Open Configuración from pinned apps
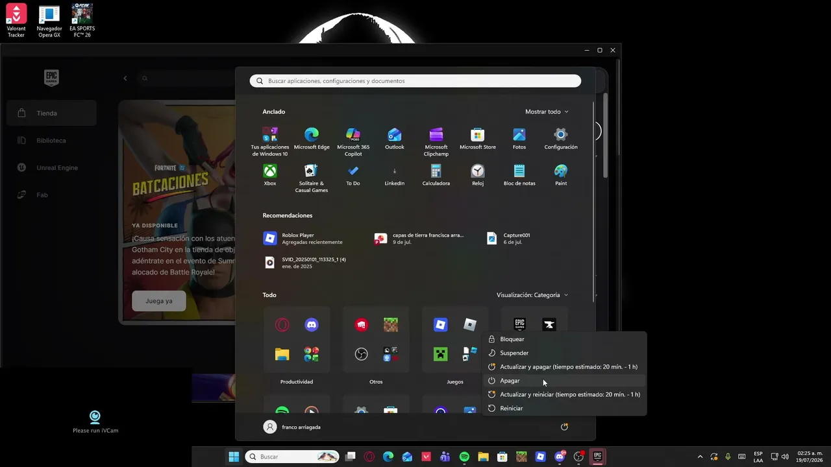 coord(561,138)
